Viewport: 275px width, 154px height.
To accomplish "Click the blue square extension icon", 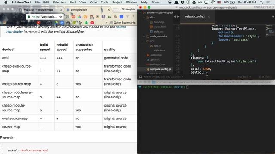I will [122, 17].
